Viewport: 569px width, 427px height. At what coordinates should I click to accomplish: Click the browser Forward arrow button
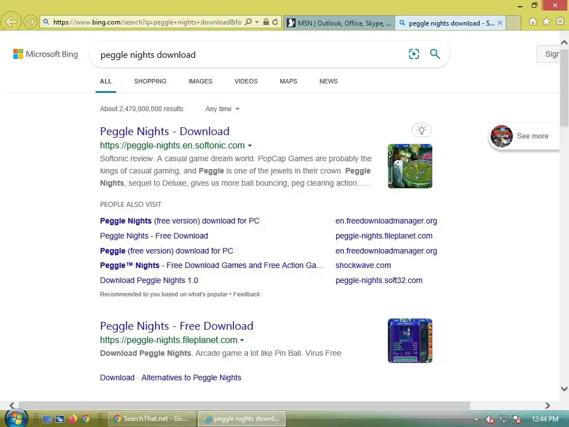(x=31, y=22)
